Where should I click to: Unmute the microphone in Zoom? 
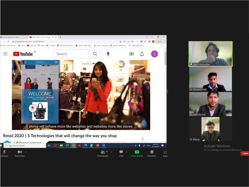coord(4,153)
